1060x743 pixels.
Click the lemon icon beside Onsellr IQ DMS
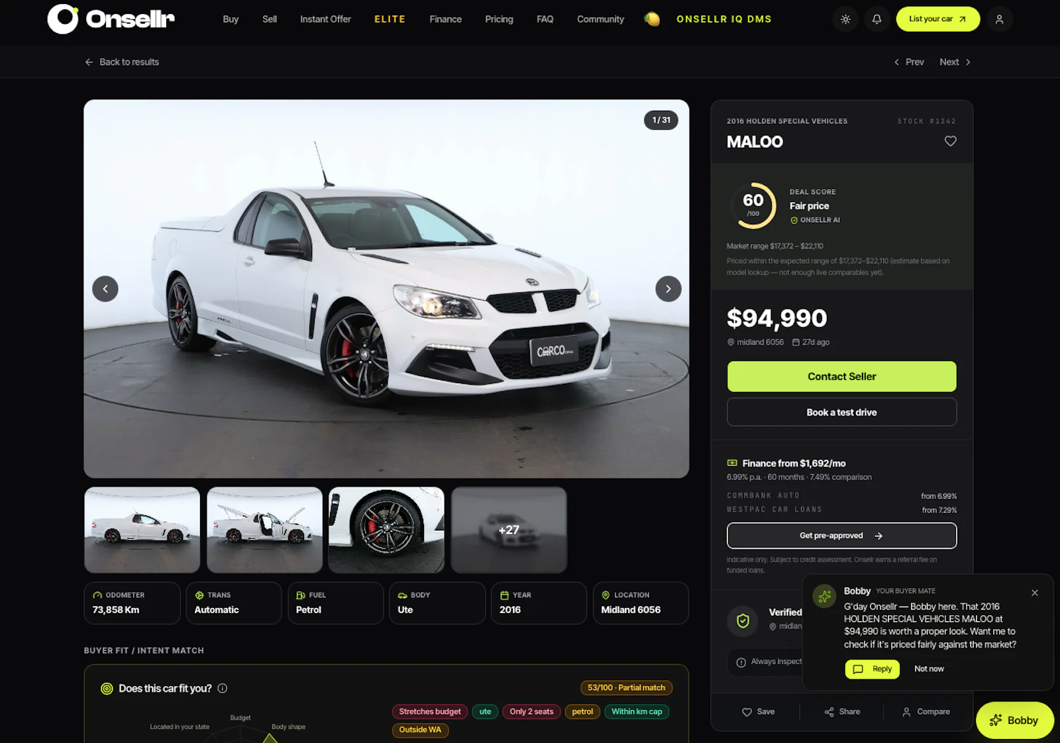(x=652, y=19)
